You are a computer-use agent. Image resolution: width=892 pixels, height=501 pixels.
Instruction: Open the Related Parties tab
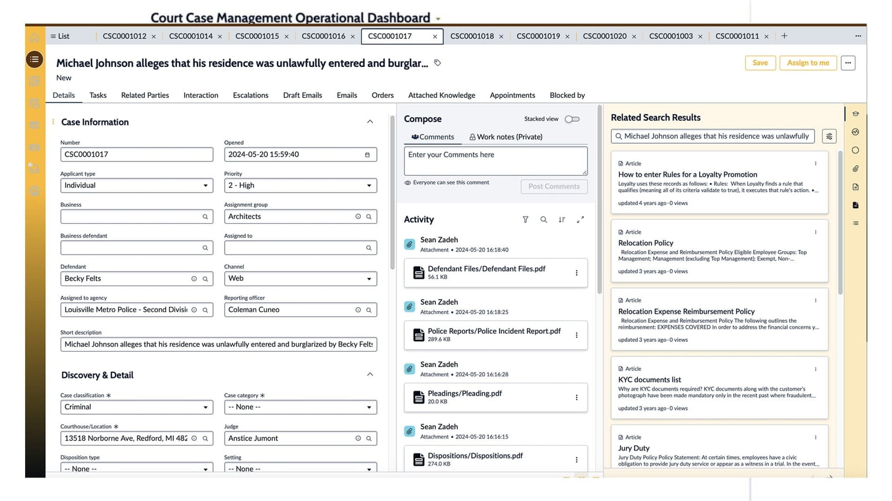(145, 95)
